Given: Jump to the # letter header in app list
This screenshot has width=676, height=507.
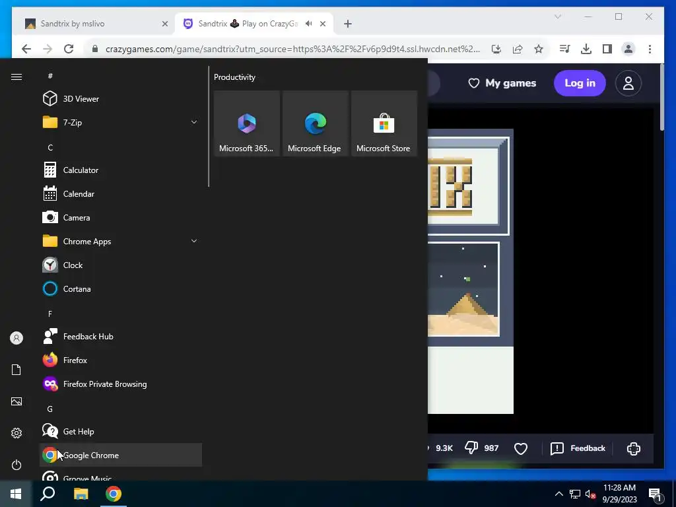Looking at the screenshot, I should (50, 76).
